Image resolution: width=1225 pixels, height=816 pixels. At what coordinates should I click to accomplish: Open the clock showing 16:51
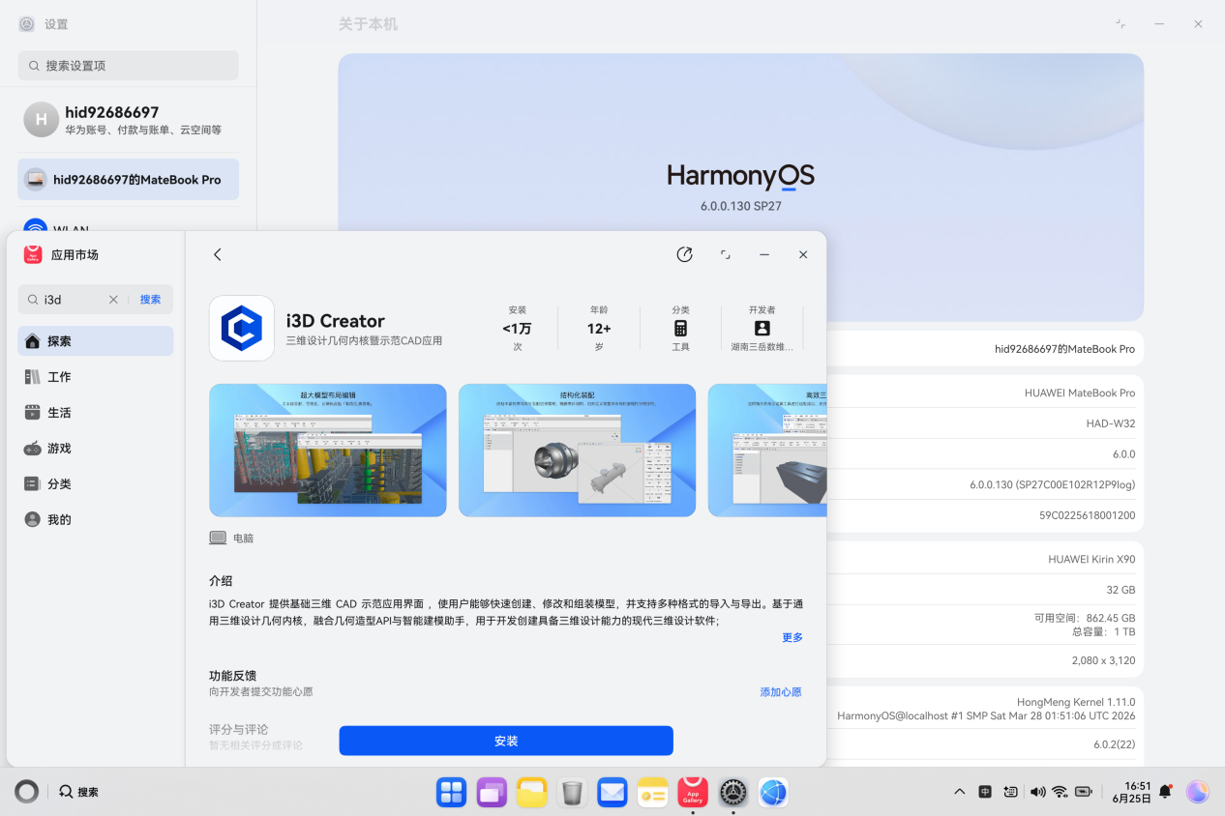[1132, 792]
